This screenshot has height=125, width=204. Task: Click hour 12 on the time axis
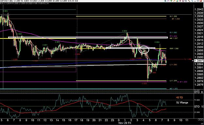click(x=45, y=120)
